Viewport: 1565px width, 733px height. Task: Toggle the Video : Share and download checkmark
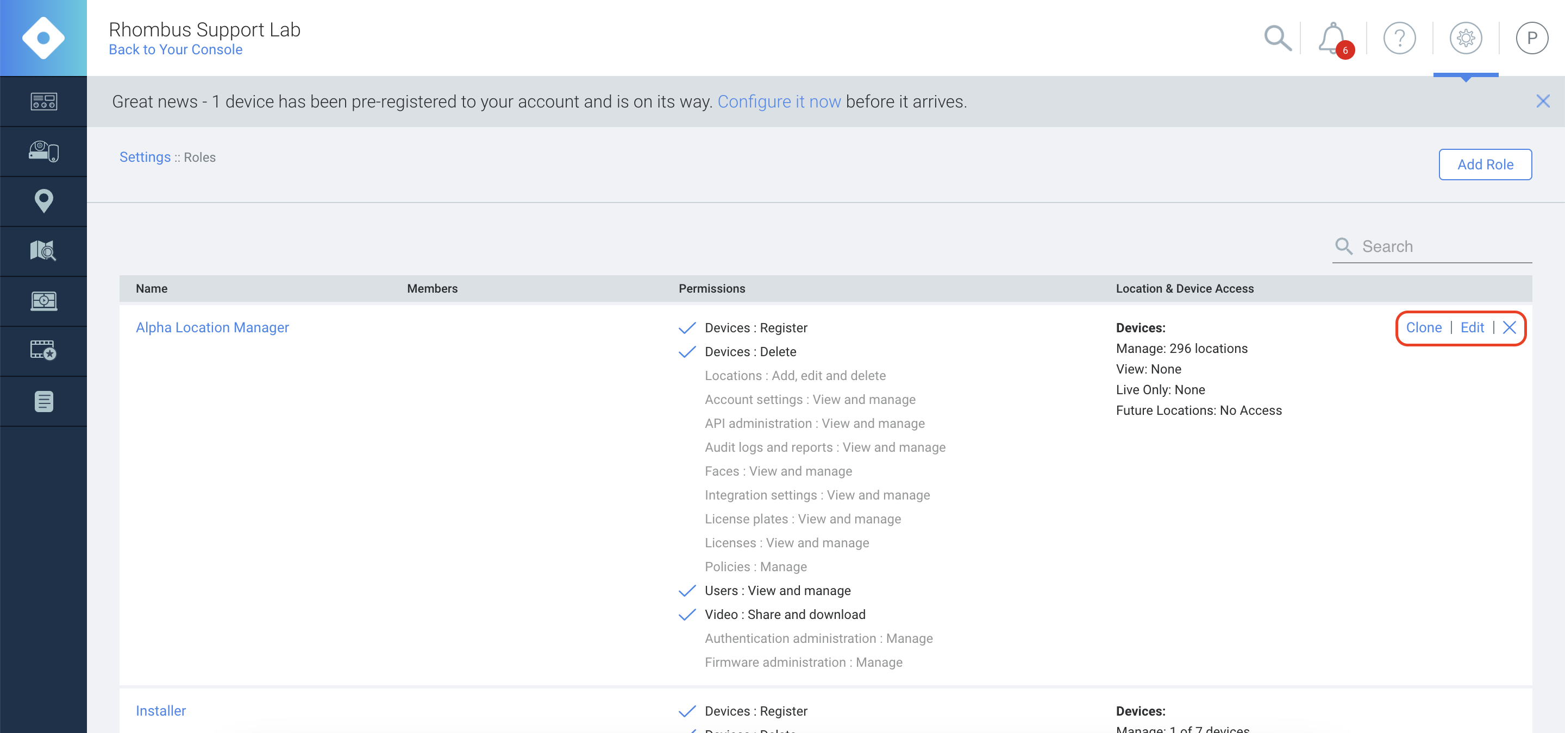[x=686, y=615]
